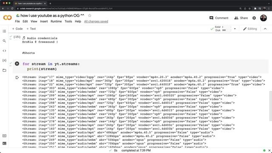
Task: Open notebook settings gear
Action: [x=254, y=18]
